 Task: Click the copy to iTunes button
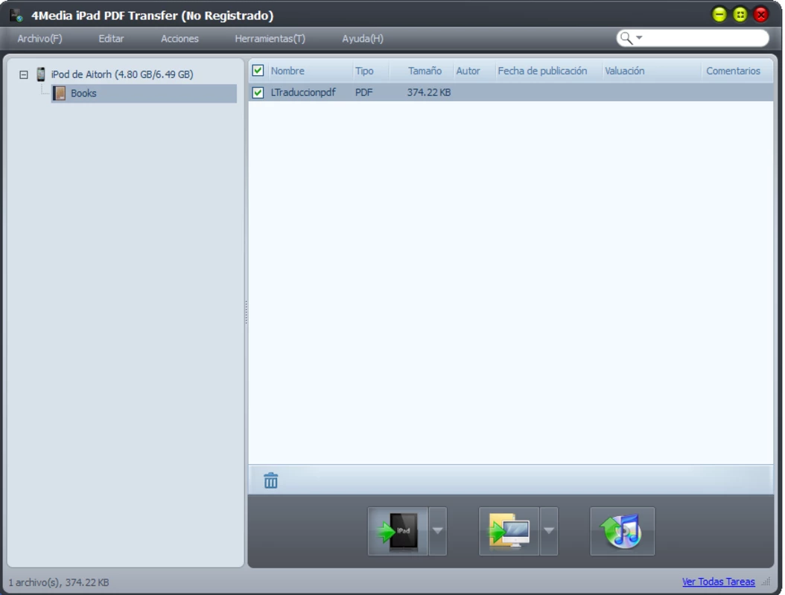click(622, 531)
